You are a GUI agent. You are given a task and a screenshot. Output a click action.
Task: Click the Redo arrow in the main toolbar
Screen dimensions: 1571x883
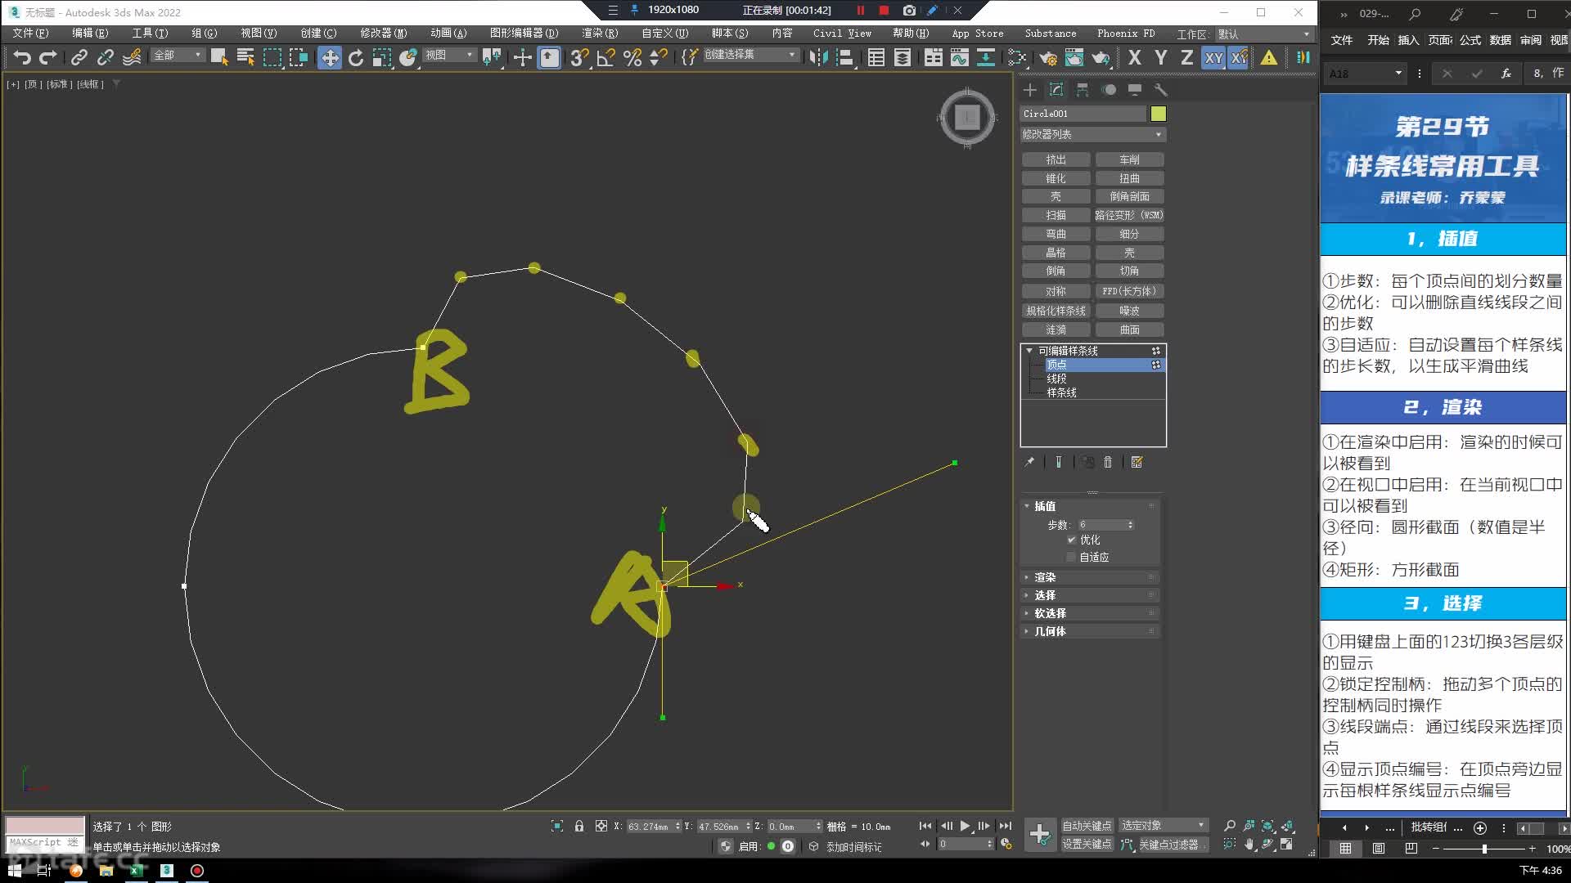48,57
